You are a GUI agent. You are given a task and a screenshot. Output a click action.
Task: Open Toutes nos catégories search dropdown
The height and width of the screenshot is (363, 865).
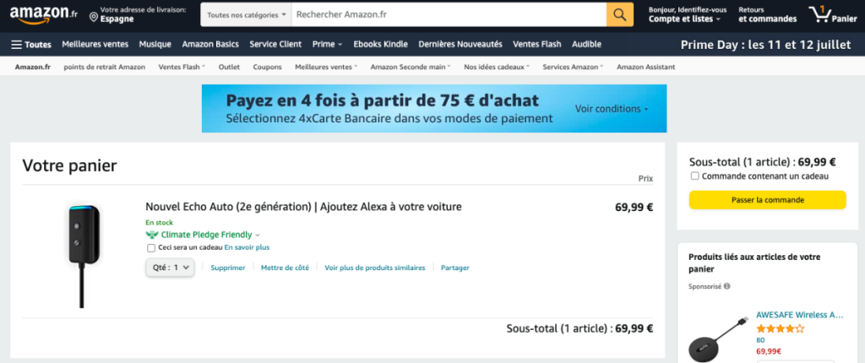(246, 15)
